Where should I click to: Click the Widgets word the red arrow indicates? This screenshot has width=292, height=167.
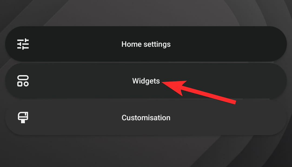coord(146,81)
